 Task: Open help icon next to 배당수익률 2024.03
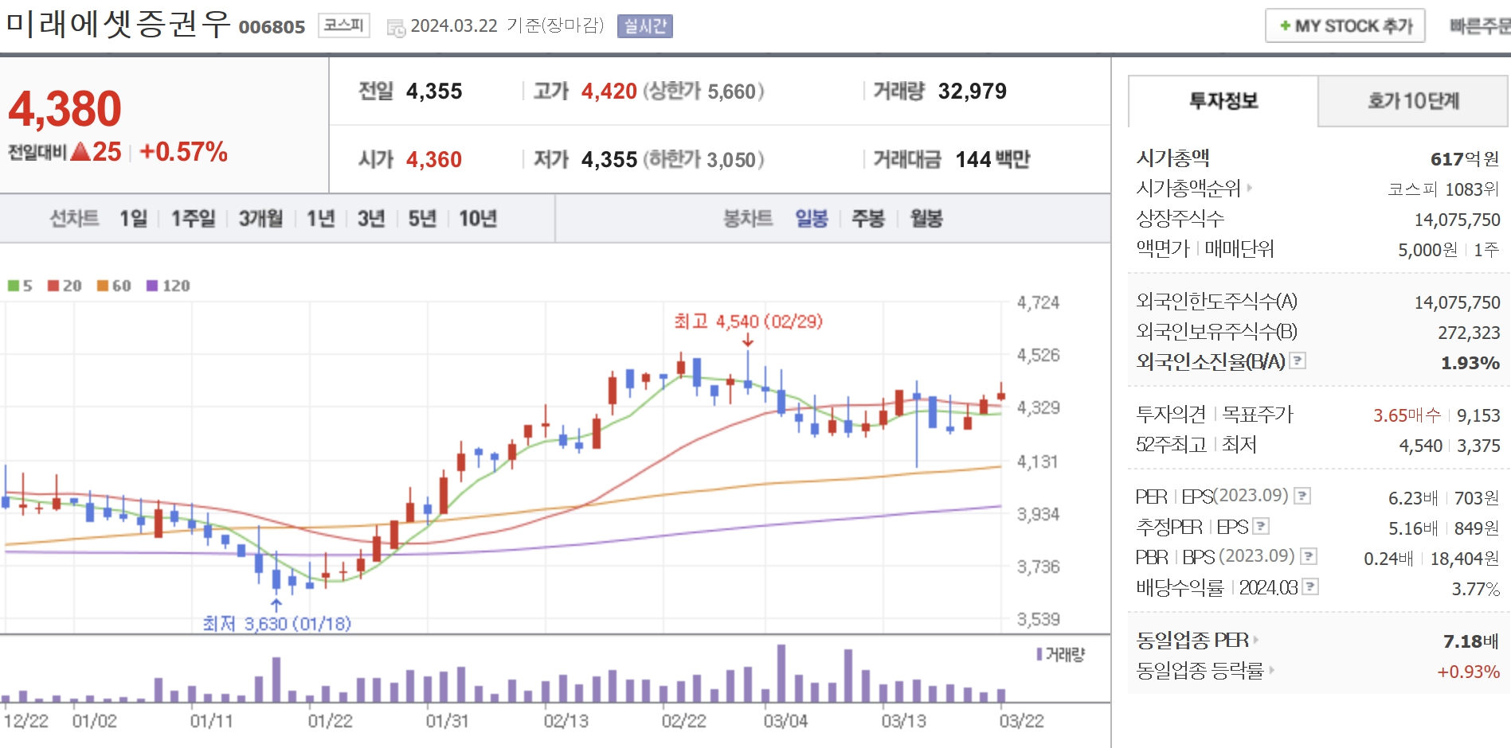[x=1310, y=586]
